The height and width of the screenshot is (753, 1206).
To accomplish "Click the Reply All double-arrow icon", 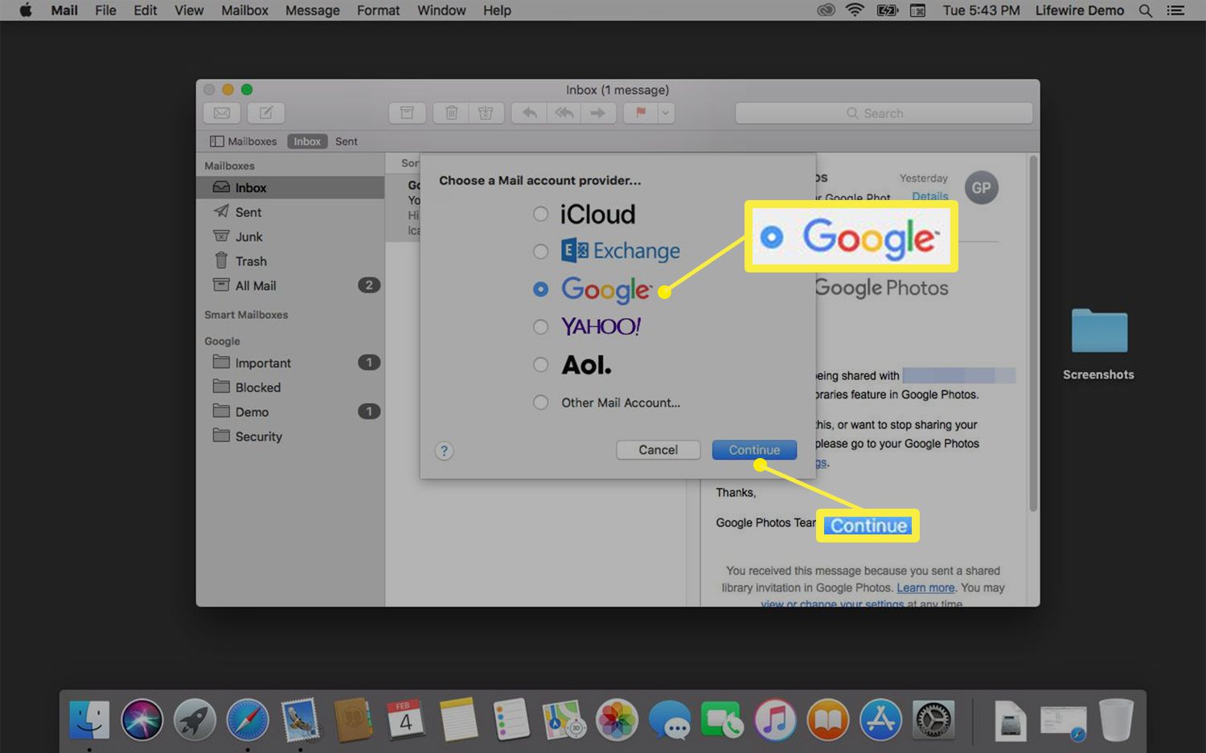I will tap(564, 113).
